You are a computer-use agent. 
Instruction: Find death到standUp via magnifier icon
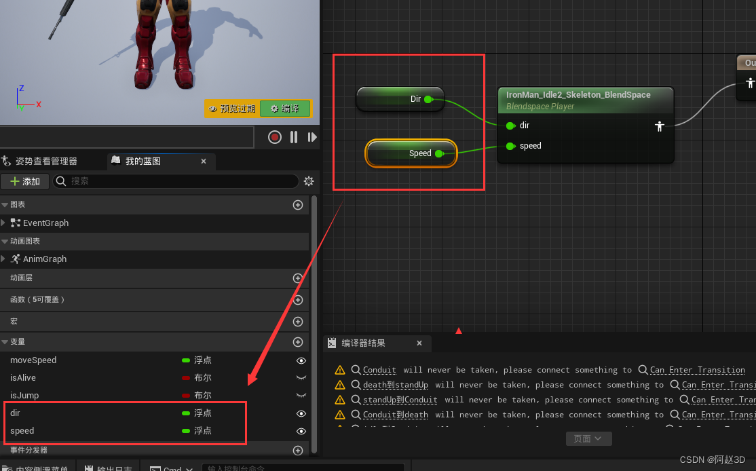click(x=356, y=385)
